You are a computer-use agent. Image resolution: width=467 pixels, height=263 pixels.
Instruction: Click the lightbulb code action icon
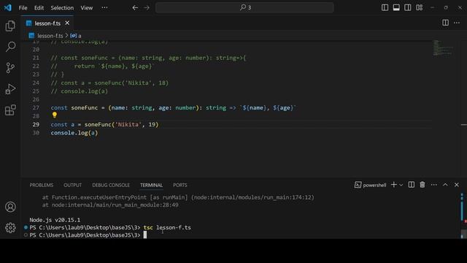pyautogui.click(x=55, y=115)
